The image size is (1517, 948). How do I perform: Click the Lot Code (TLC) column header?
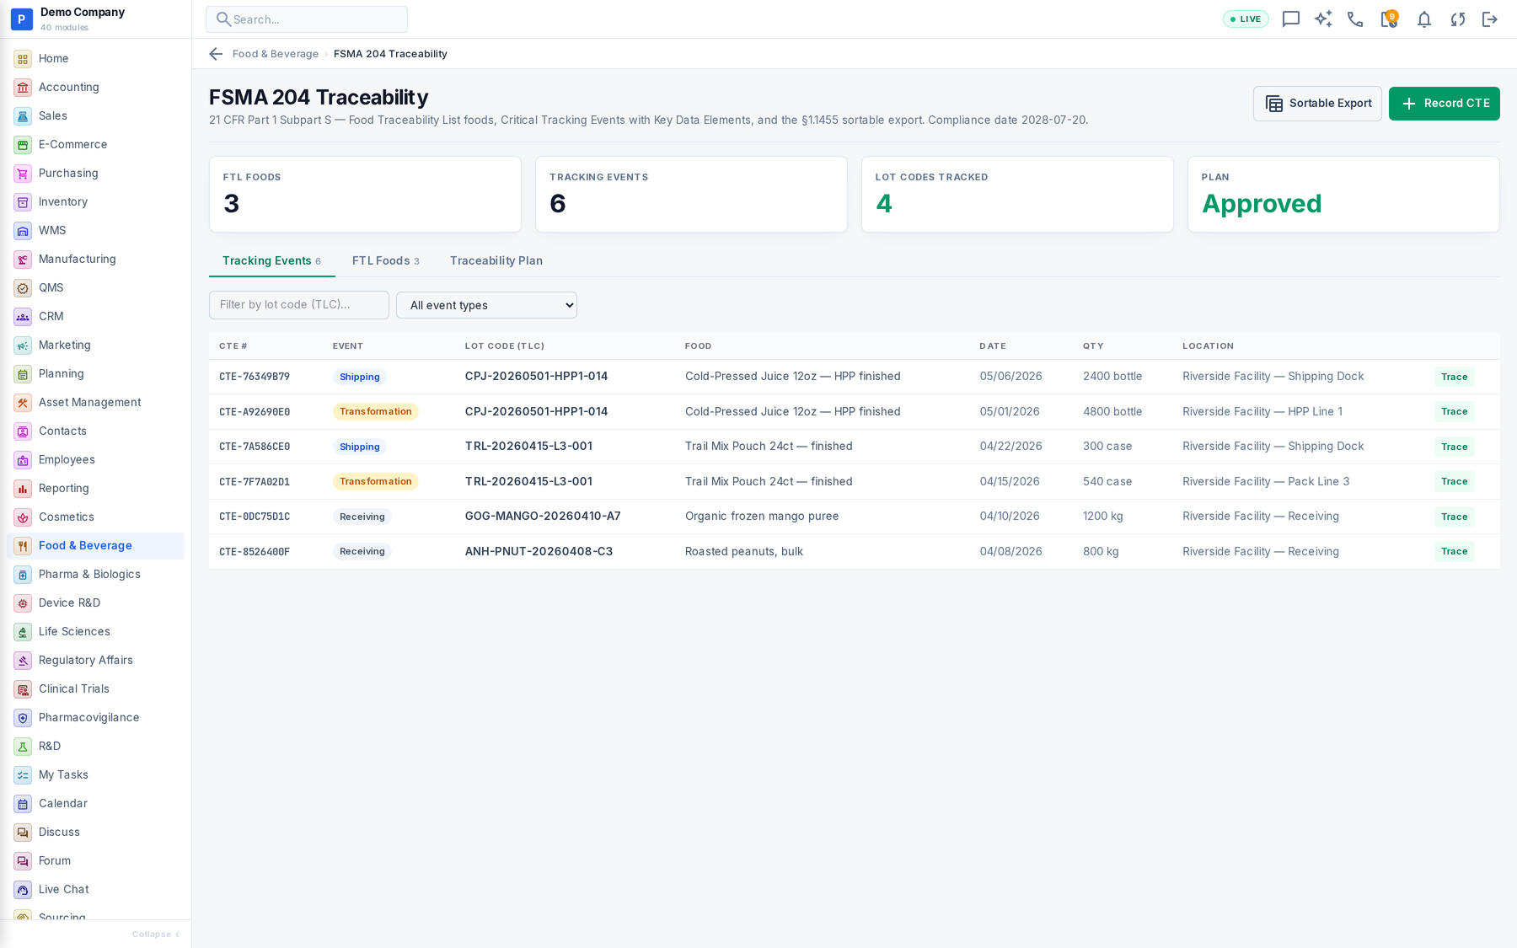pos(505,346)
